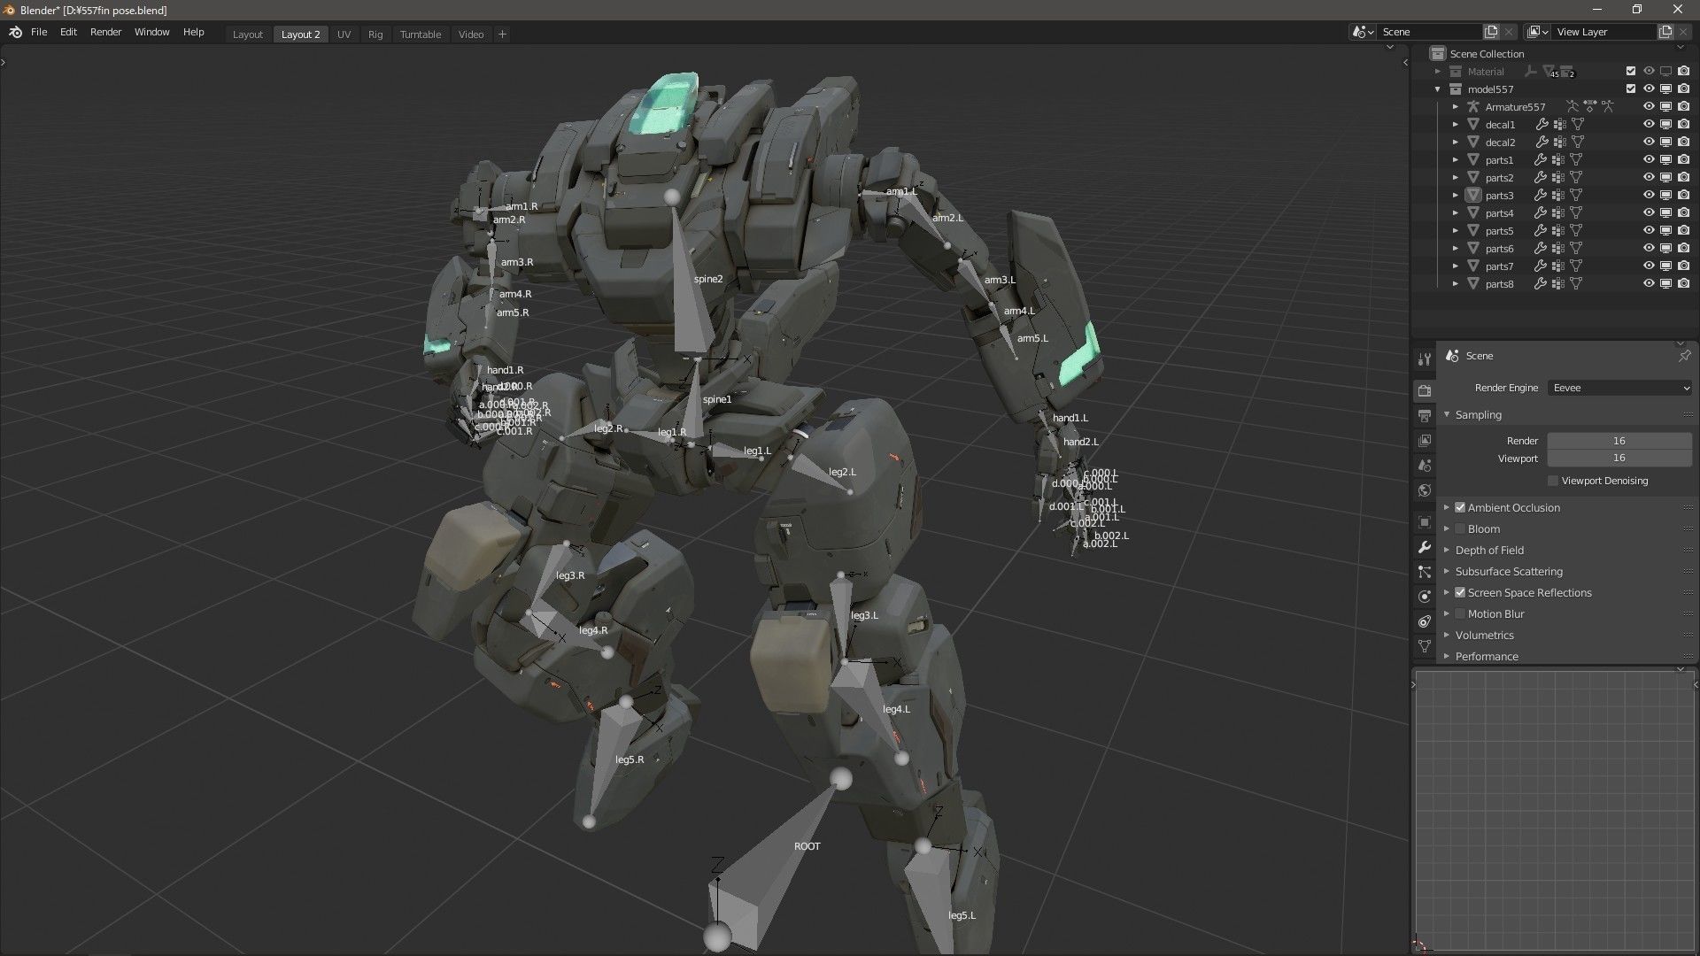1700x956 pixels.
Task: Expand the Volumetrics panel
Action: pos(1447,635)
